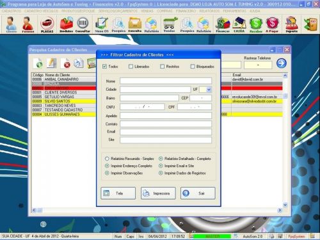Click right arrow of horizontal scrollbar
The height and width of the screenshot is (240, 320).
280,211
